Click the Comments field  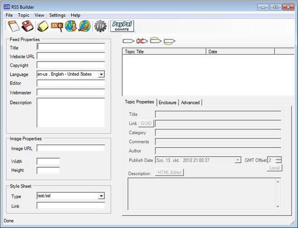point(218,142)
